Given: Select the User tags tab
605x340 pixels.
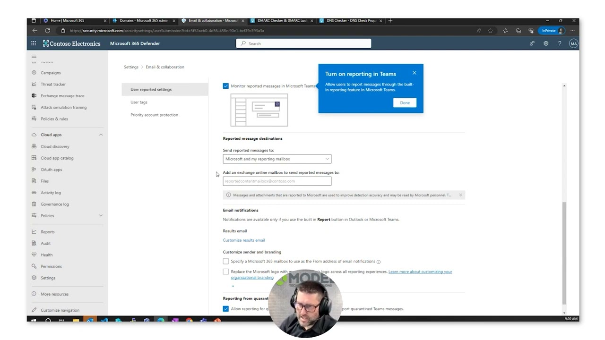Looking at the screenshot, I should [139, 102].
